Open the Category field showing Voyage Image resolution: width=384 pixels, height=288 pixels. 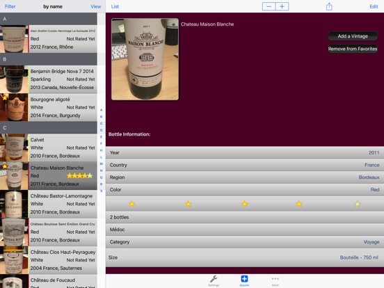[245, 242]
